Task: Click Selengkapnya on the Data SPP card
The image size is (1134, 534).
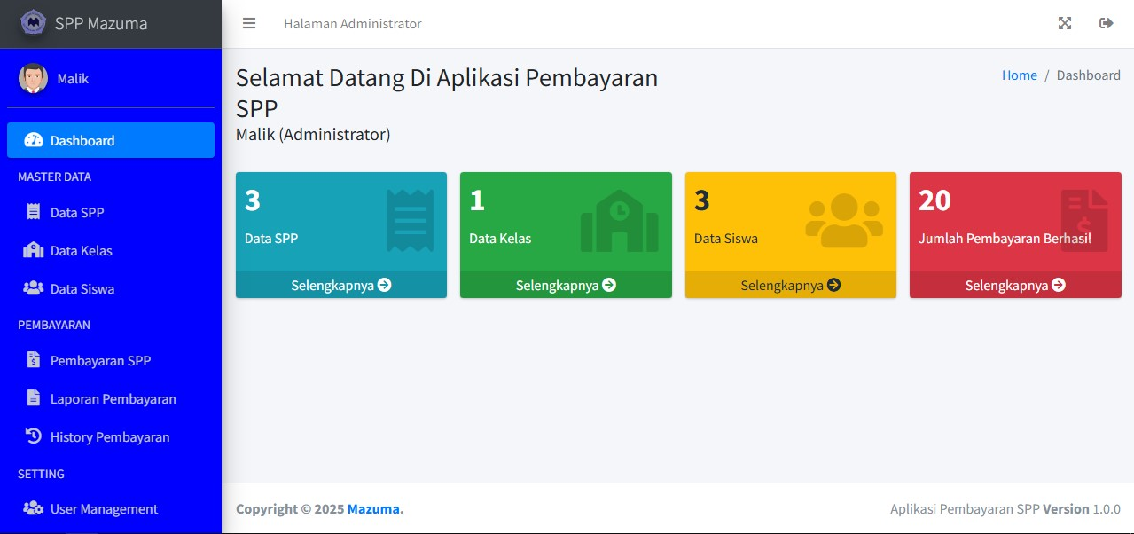Action: pyautogui.click(x=340, y=285)
